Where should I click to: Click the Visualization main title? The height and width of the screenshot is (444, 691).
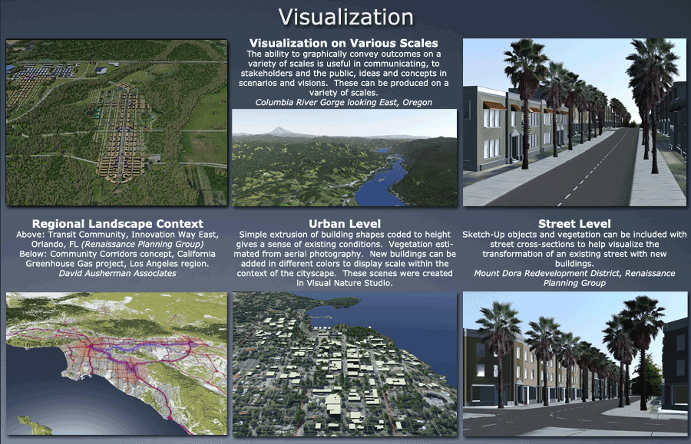[x=345, y=17]
